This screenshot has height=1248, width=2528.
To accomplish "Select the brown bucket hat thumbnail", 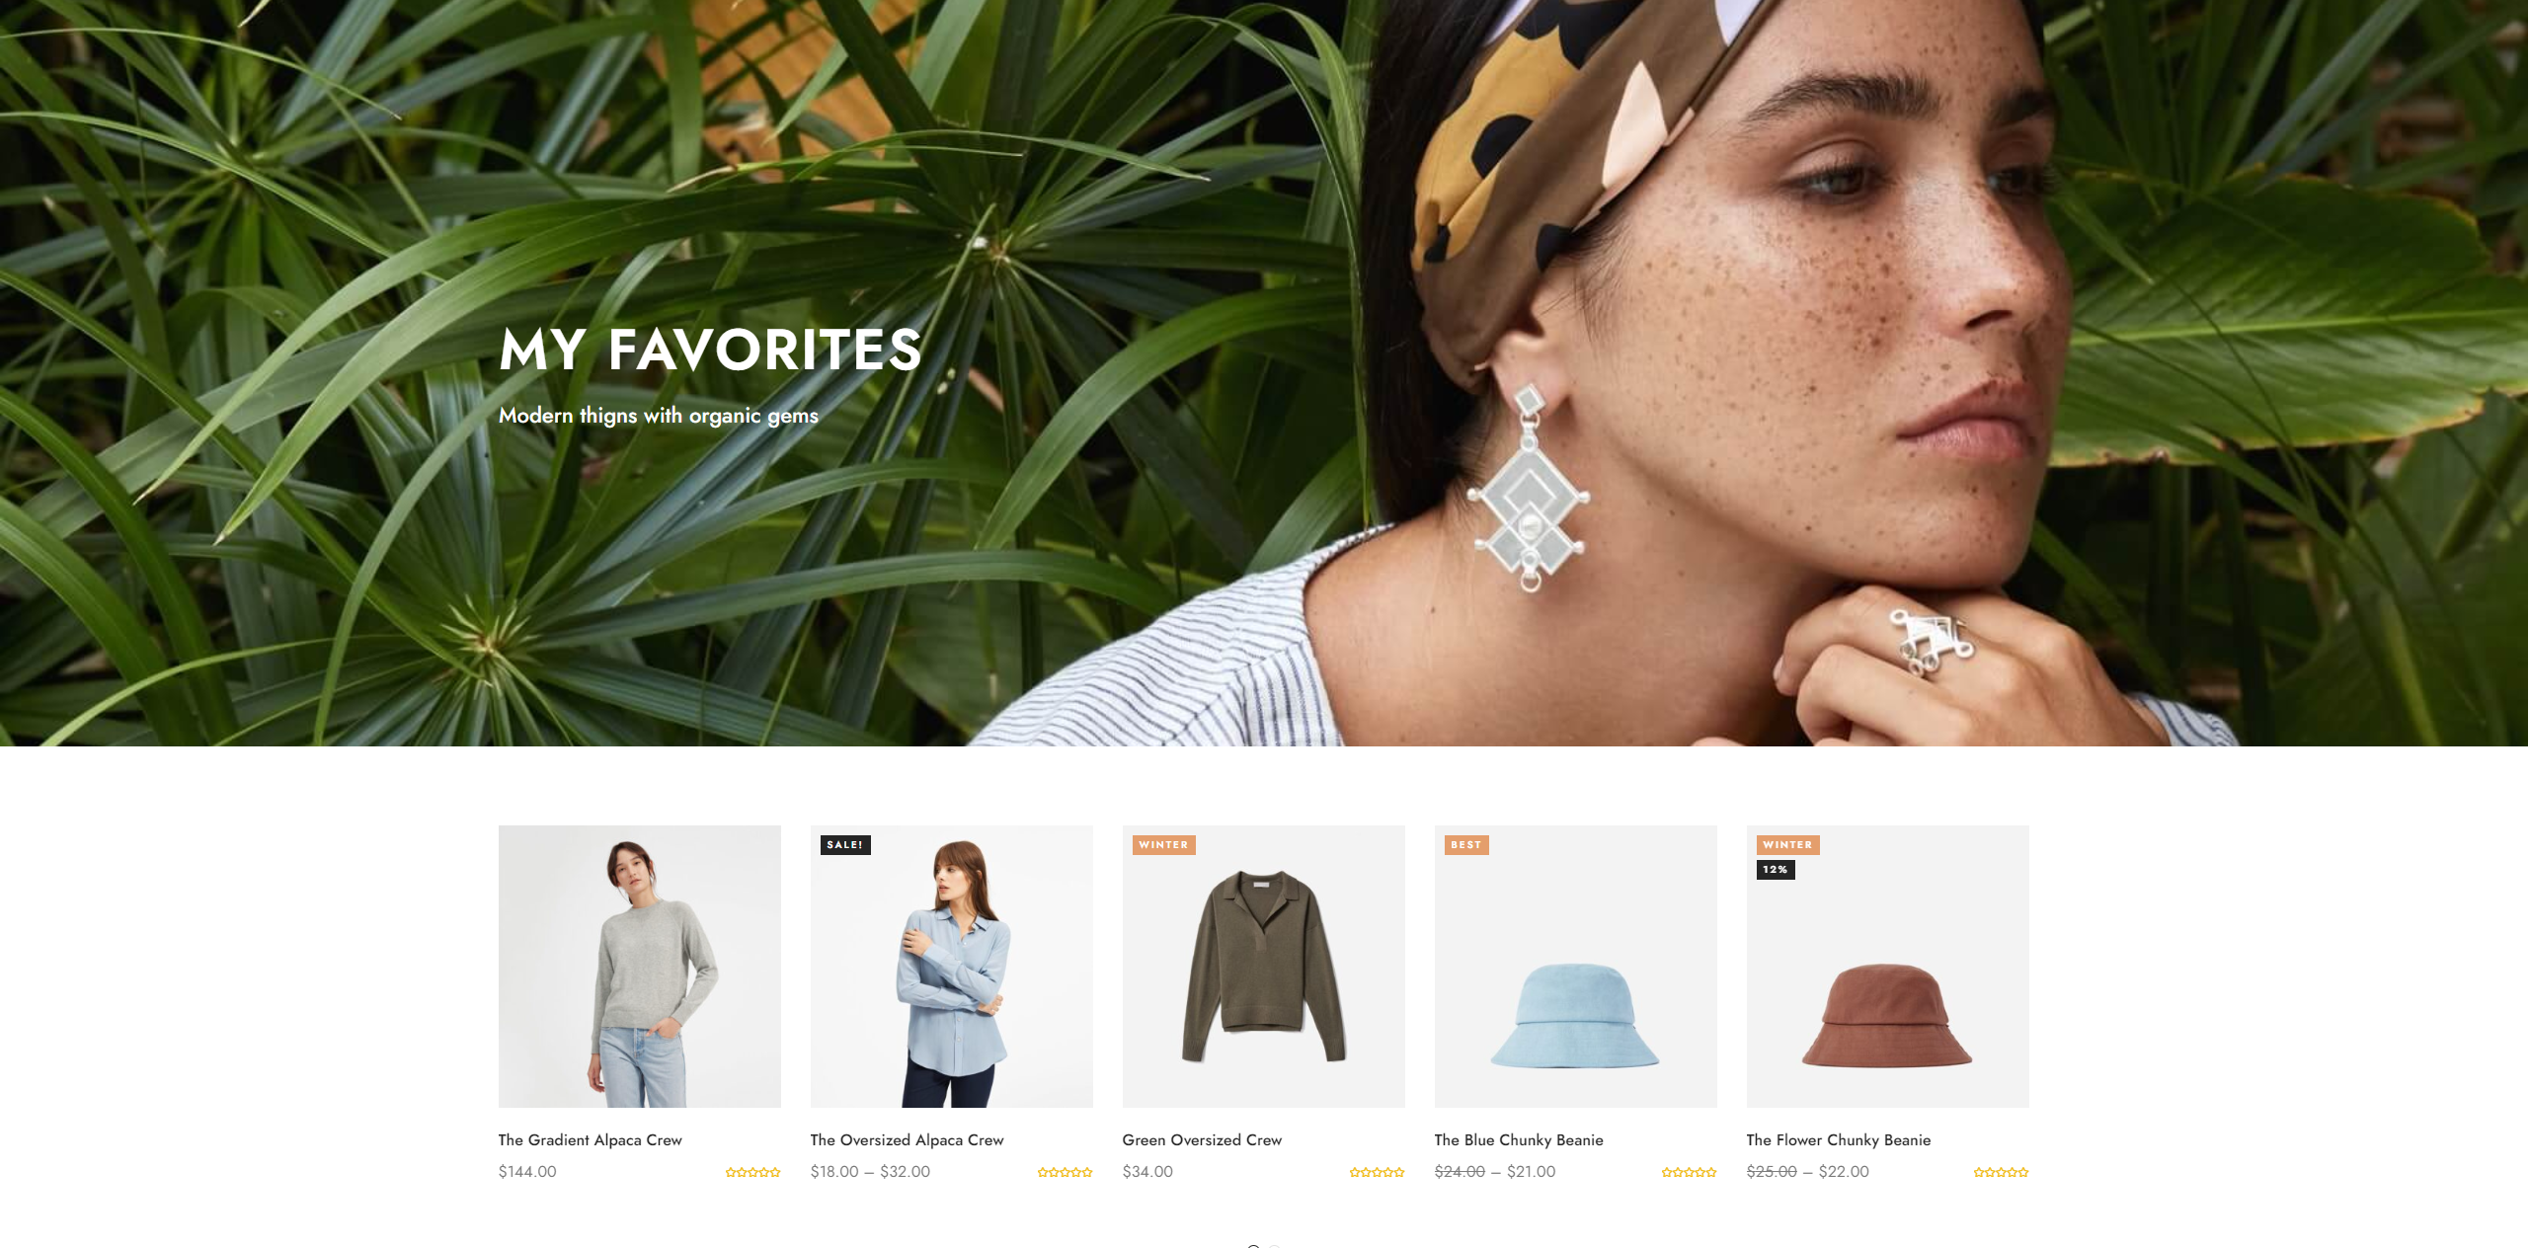I will pos(1888,967).
